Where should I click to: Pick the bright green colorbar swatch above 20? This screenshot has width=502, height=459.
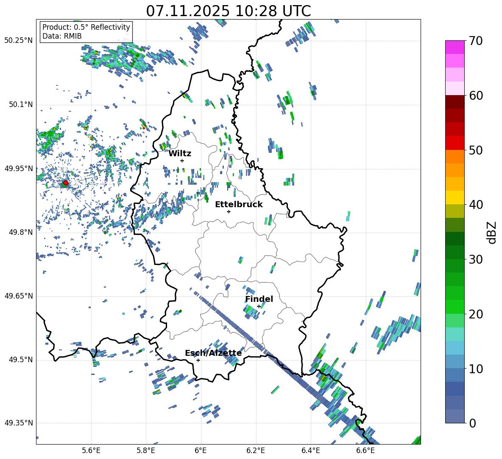click(455, 307)
